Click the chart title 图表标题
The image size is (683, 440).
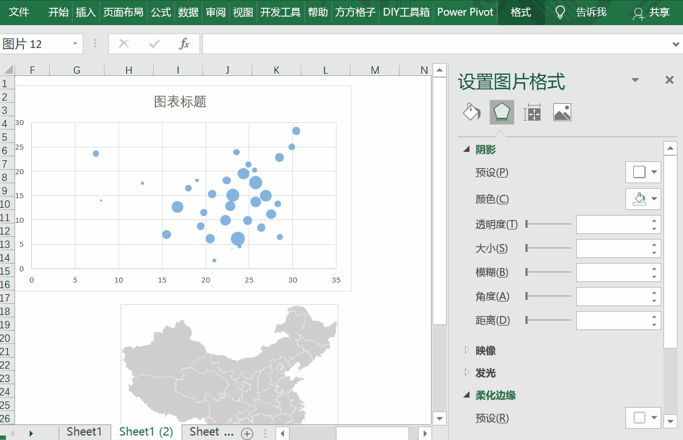click(181, 102)
